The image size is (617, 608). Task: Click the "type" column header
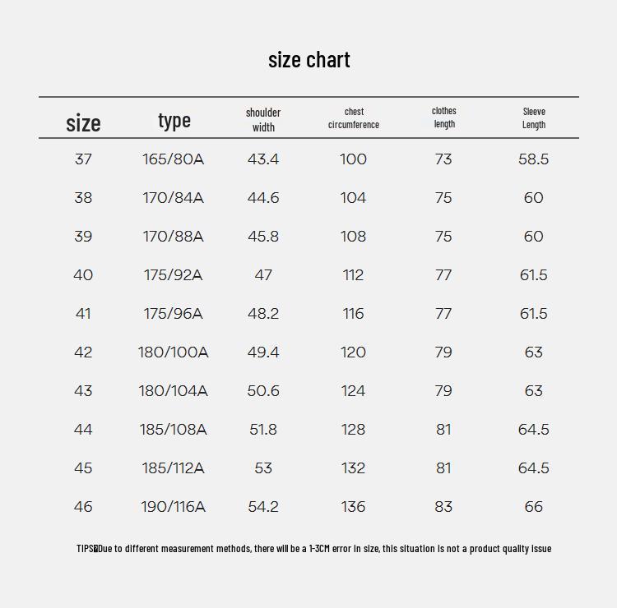pyautogui.click(x=174, y=120)
